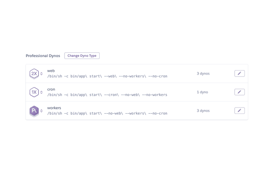
Task: Edit the cron process with pencil icon
Action: point(239,92)
